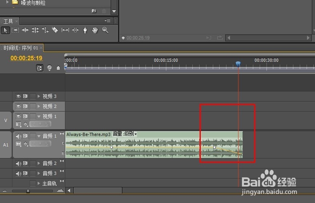The image size is (315, 203).
Task: Expand the Video 3 track
Action: click(x=39, y=96)
